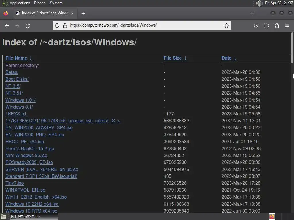This screenshot has width=294, height=220.
Task: Click the forward navigation arrow
Action: (17, 25)
